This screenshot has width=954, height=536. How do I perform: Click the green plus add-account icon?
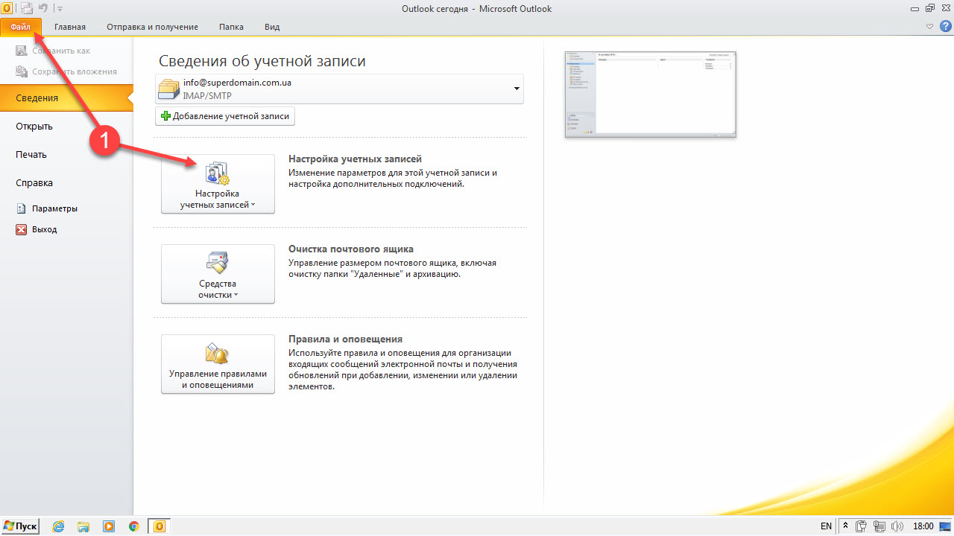[x=165, y=116]
